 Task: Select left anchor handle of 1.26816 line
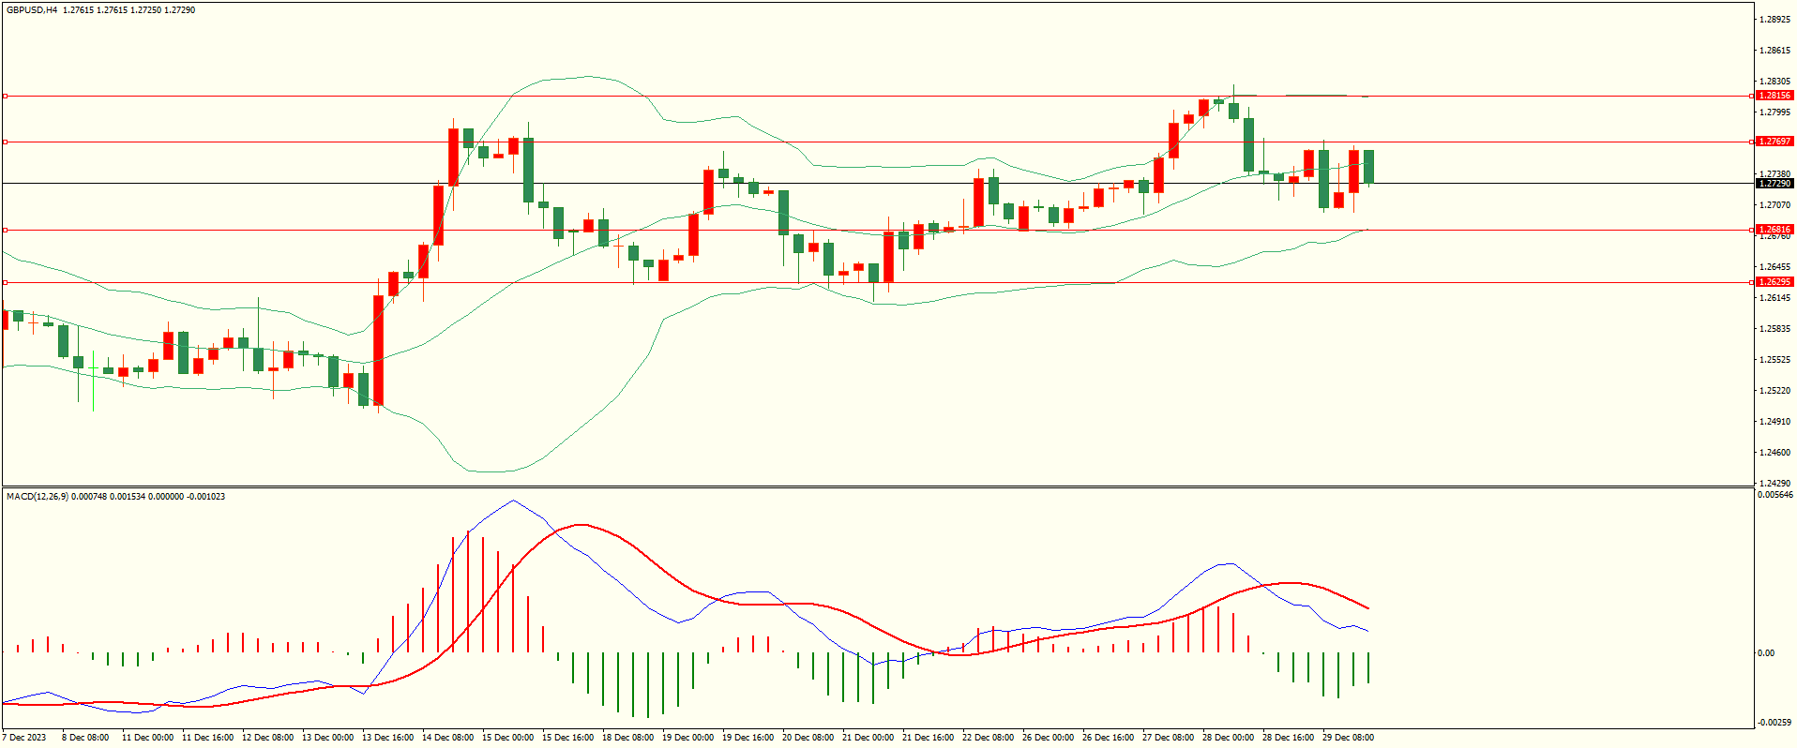tap(6, 230)
